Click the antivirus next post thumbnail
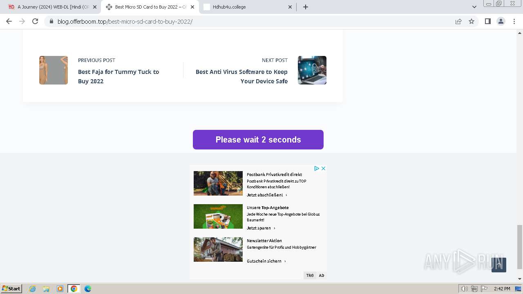This screenshot has height=294, width=523. pyautogui.click(x=312, y=70)
